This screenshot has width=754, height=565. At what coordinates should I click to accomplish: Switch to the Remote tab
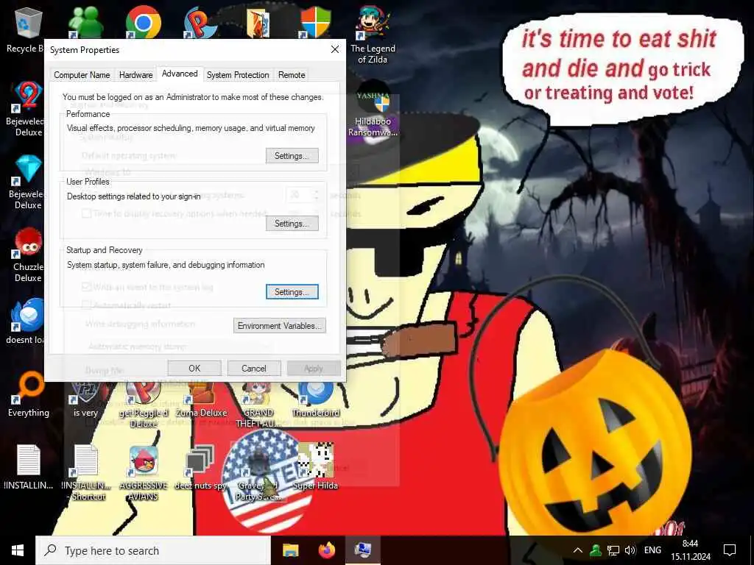[292, 75]
